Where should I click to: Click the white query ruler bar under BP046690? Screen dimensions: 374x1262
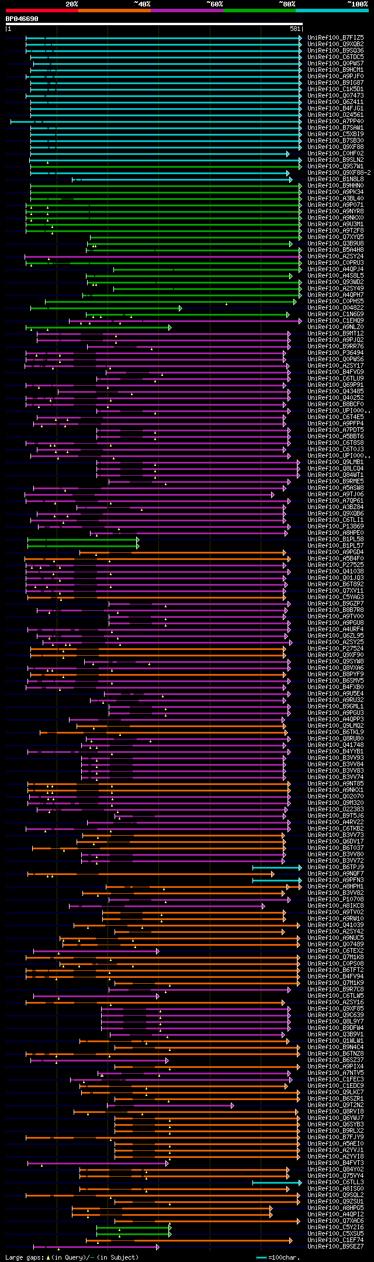tap(154, 24)
